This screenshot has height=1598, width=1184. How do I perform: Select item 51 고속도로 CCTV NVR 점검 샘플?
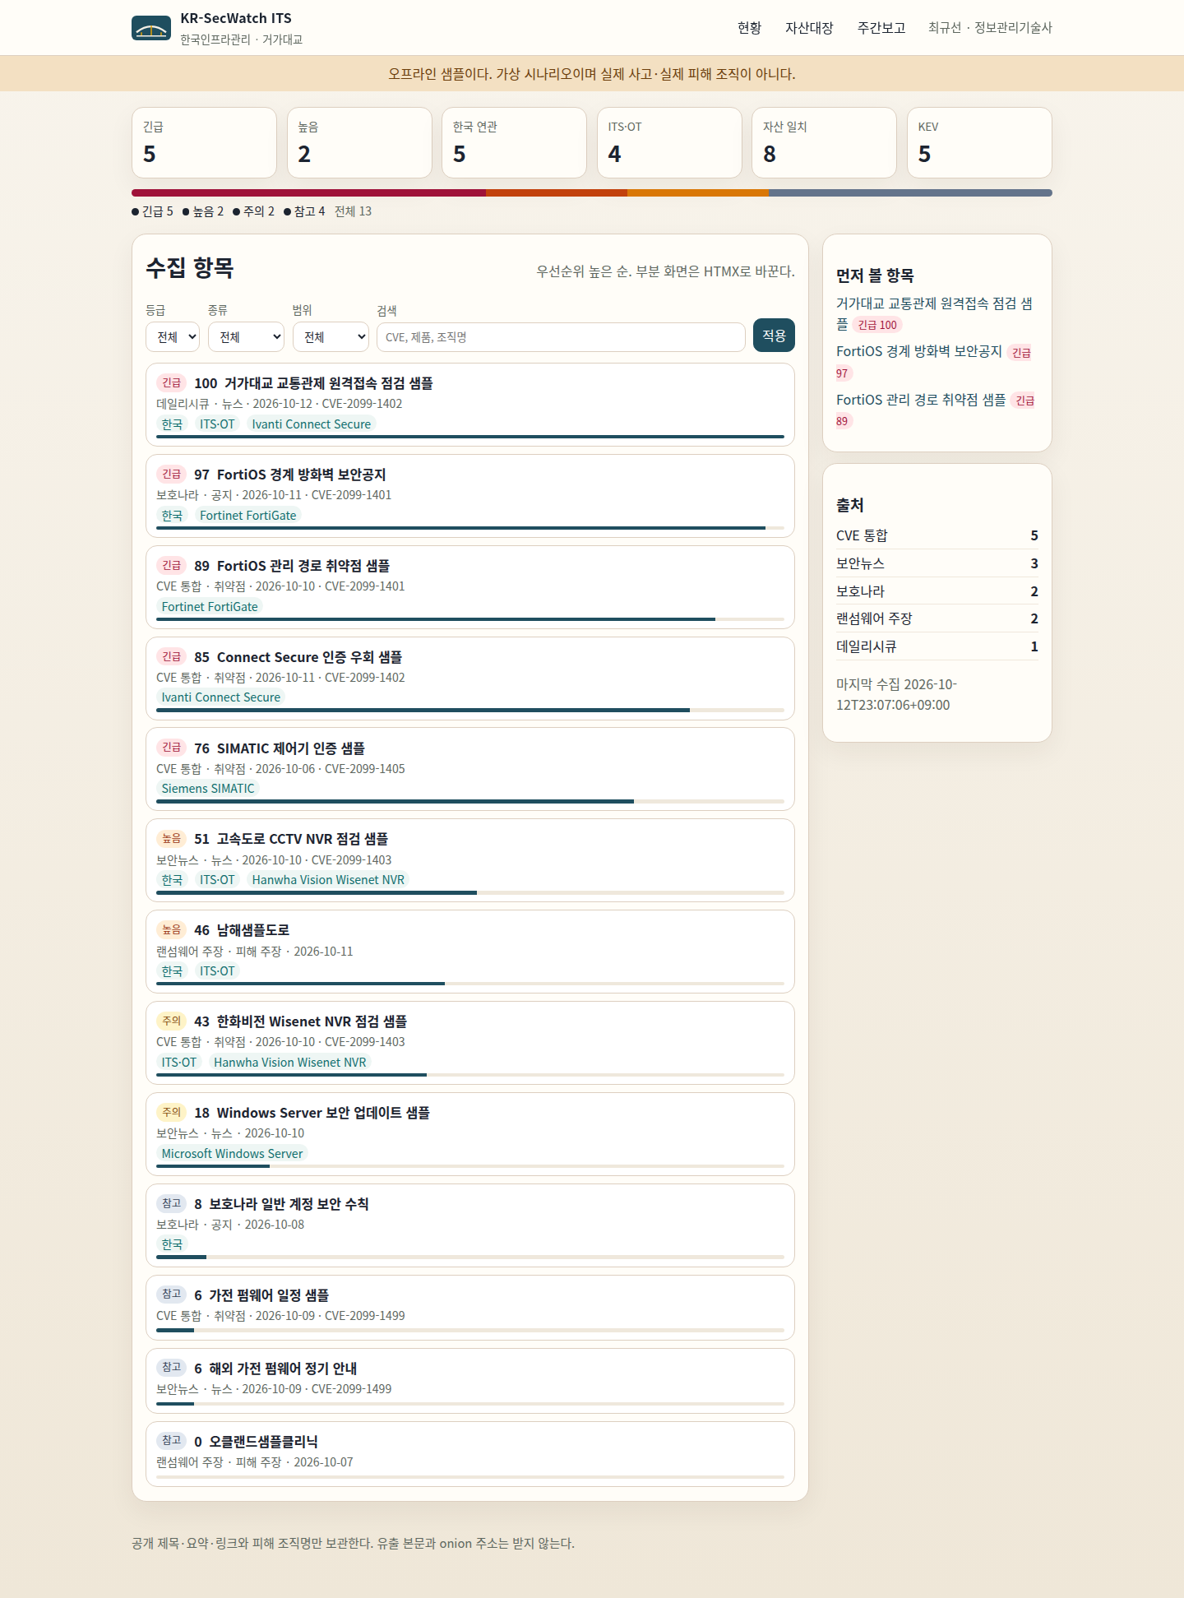(470, 860)
